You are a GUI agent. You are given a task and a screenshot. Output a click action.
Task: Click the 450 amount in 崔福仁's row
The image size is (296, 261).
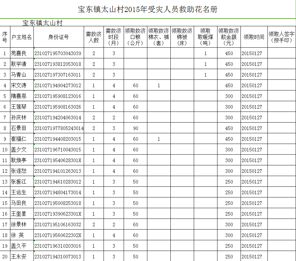(229, 139)
